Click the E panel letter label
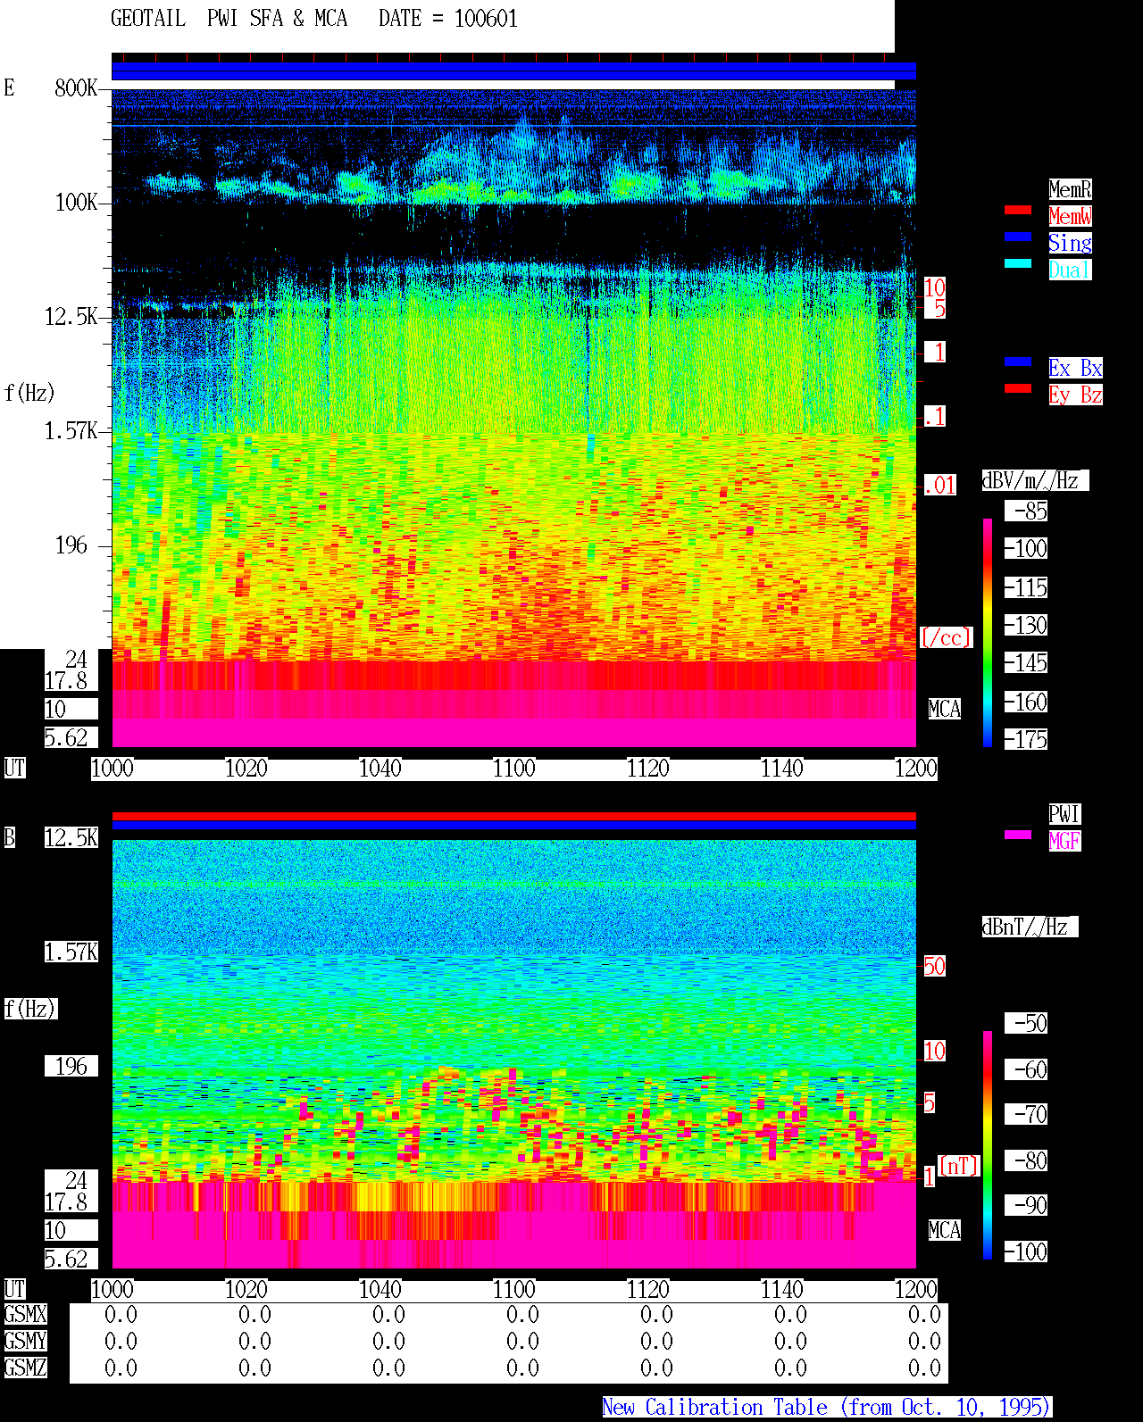This screenshot has height=1422, width=1143. 9,87
